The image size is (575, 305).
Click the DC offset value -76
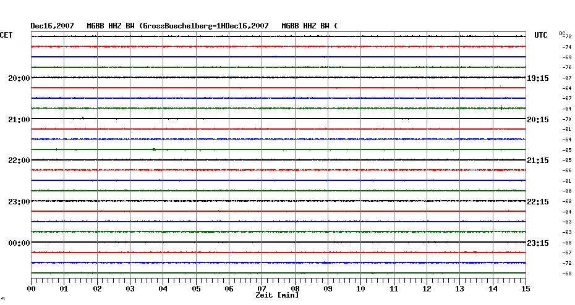pos(567,68)
